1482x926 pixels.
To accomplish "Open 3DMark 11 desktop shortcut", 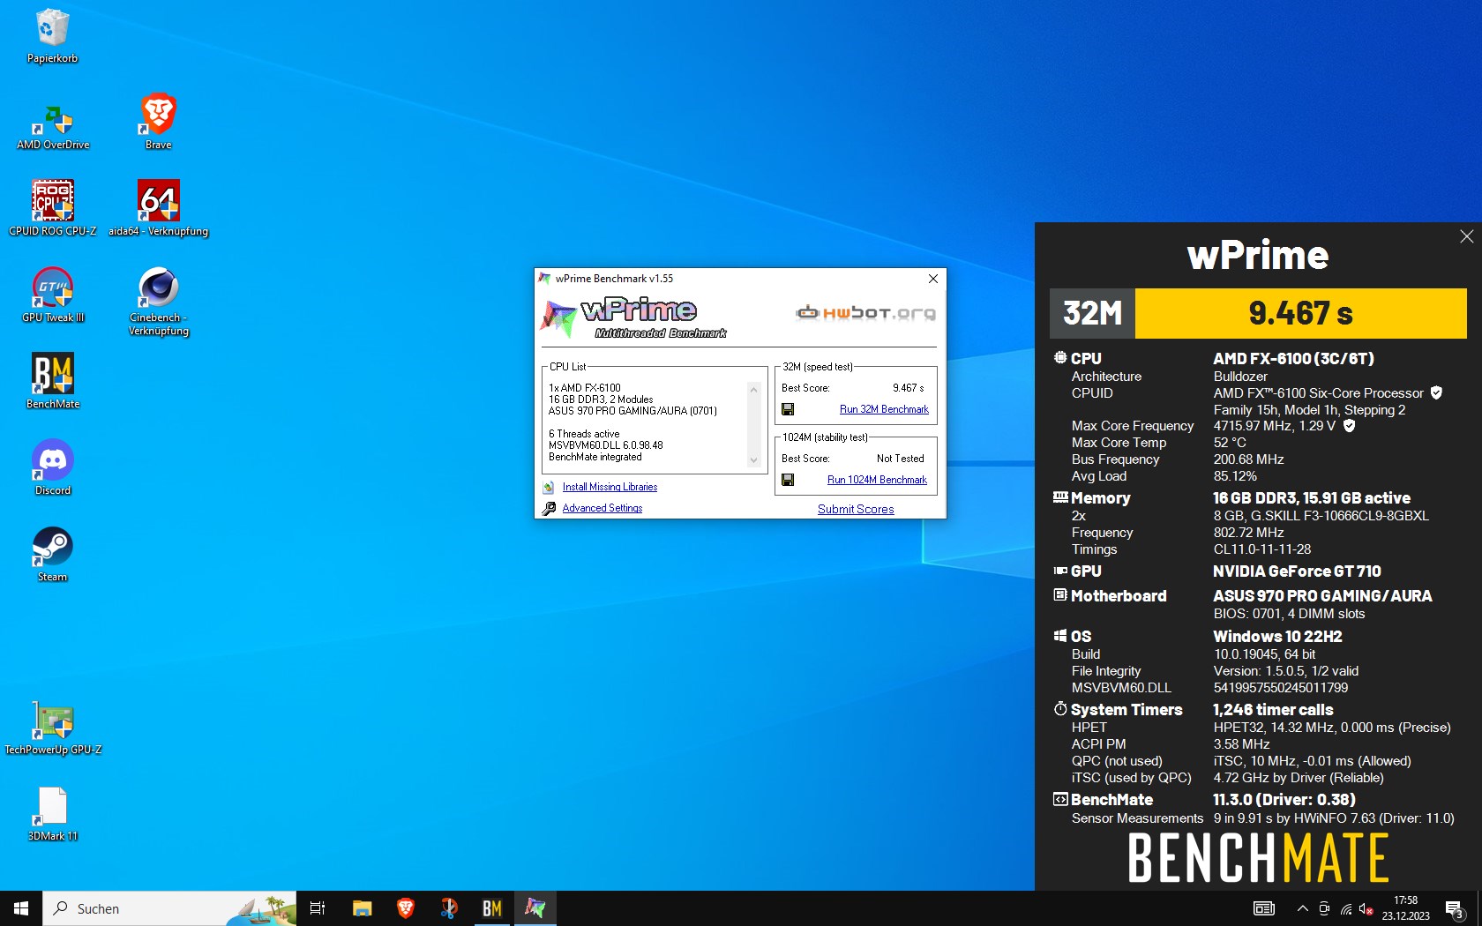I will click(x=53, y=814).
